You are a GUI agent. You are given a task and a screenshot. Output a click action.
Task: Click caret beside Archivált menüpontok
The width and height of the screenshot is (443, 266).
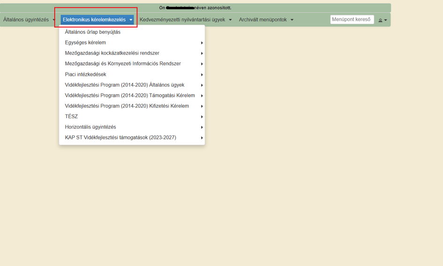(x=292, y=20)
